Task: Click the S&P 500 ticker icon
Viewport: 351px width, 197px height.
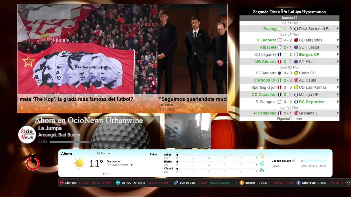Action: (61, 183)
